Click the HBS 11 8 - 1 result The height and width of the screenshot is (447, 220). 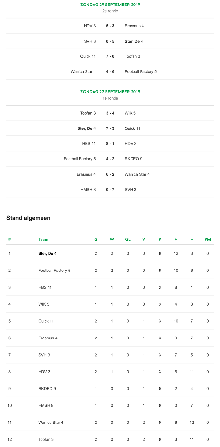pos(110,144)
